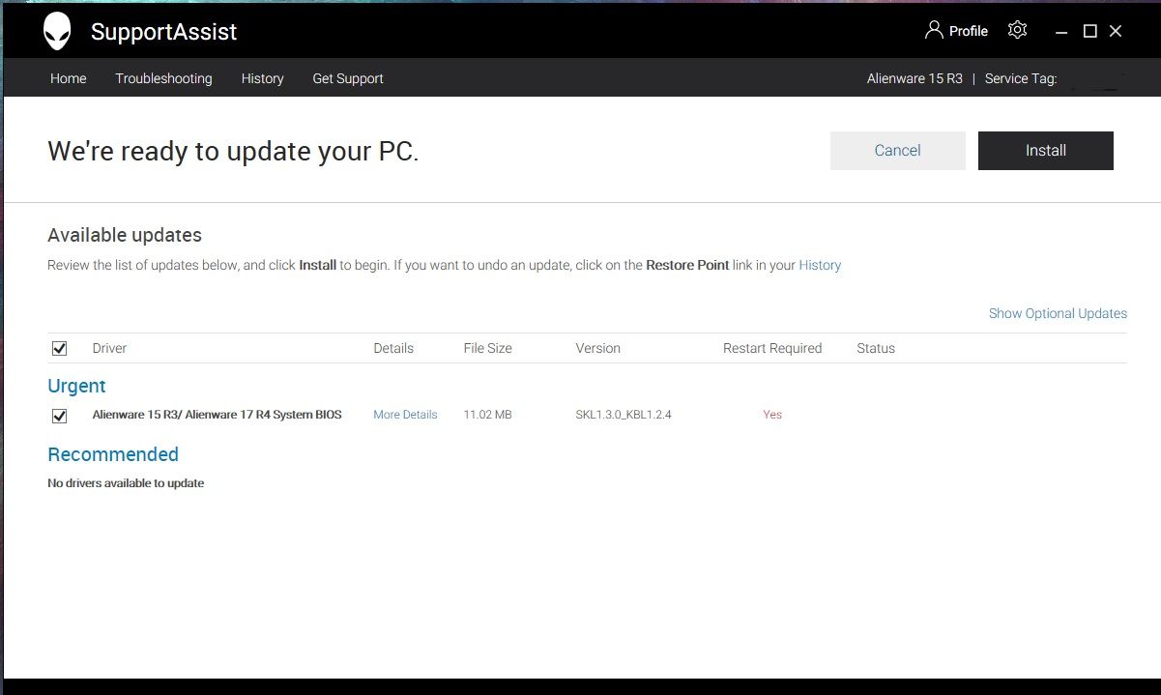
Task: Click the Status column header
Action: pos(876,348)
